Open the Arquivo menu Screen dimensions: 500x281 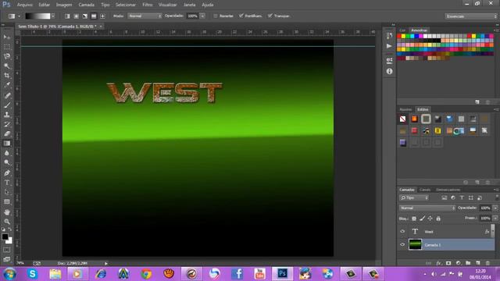tap(24, 5)
